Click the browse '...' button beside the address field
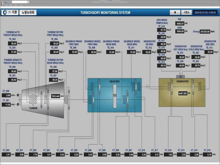The width and height of the screenshot is (220, 165). [28, 2]
